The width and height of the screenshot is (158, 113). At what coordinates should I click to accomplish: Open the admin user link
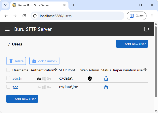17,79
